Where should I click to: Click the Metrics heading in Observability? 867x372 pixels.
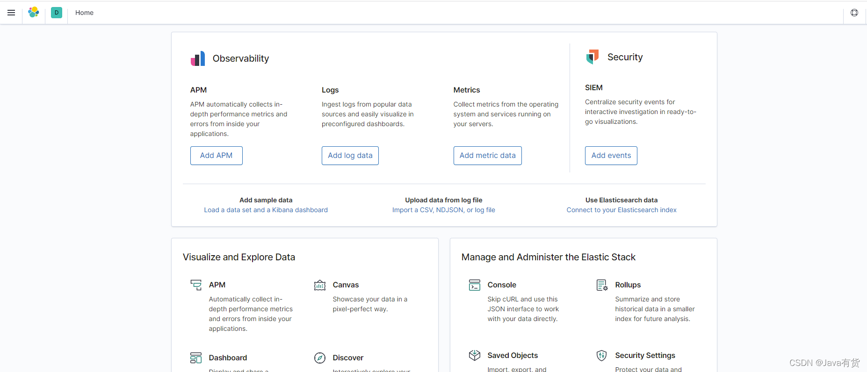467,90
